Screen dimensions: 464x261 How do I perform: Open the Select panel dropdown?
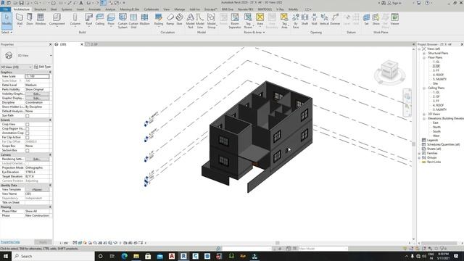(7, 32)
